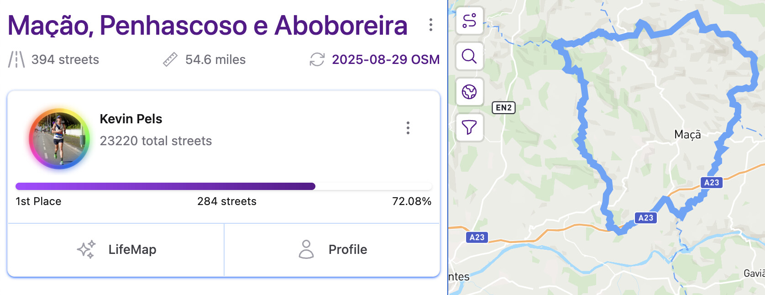Click Kevin Pels user name
Image resolution: width=765 pixels, height=295 pixels.
pyautogui.click(x=131, y=119)
